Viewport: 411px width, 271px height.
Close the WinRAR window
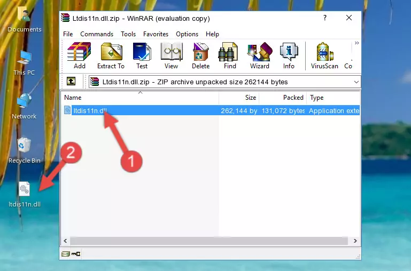tap(349, 18)
